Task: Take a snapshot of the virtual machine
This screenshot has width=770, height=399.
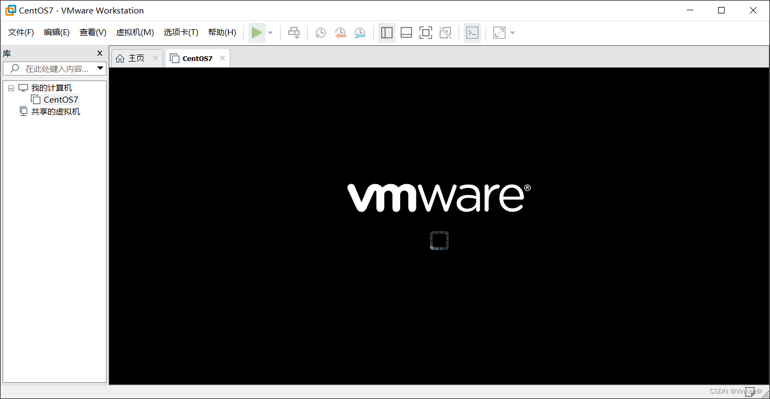Action: click(x=320, y=32)
